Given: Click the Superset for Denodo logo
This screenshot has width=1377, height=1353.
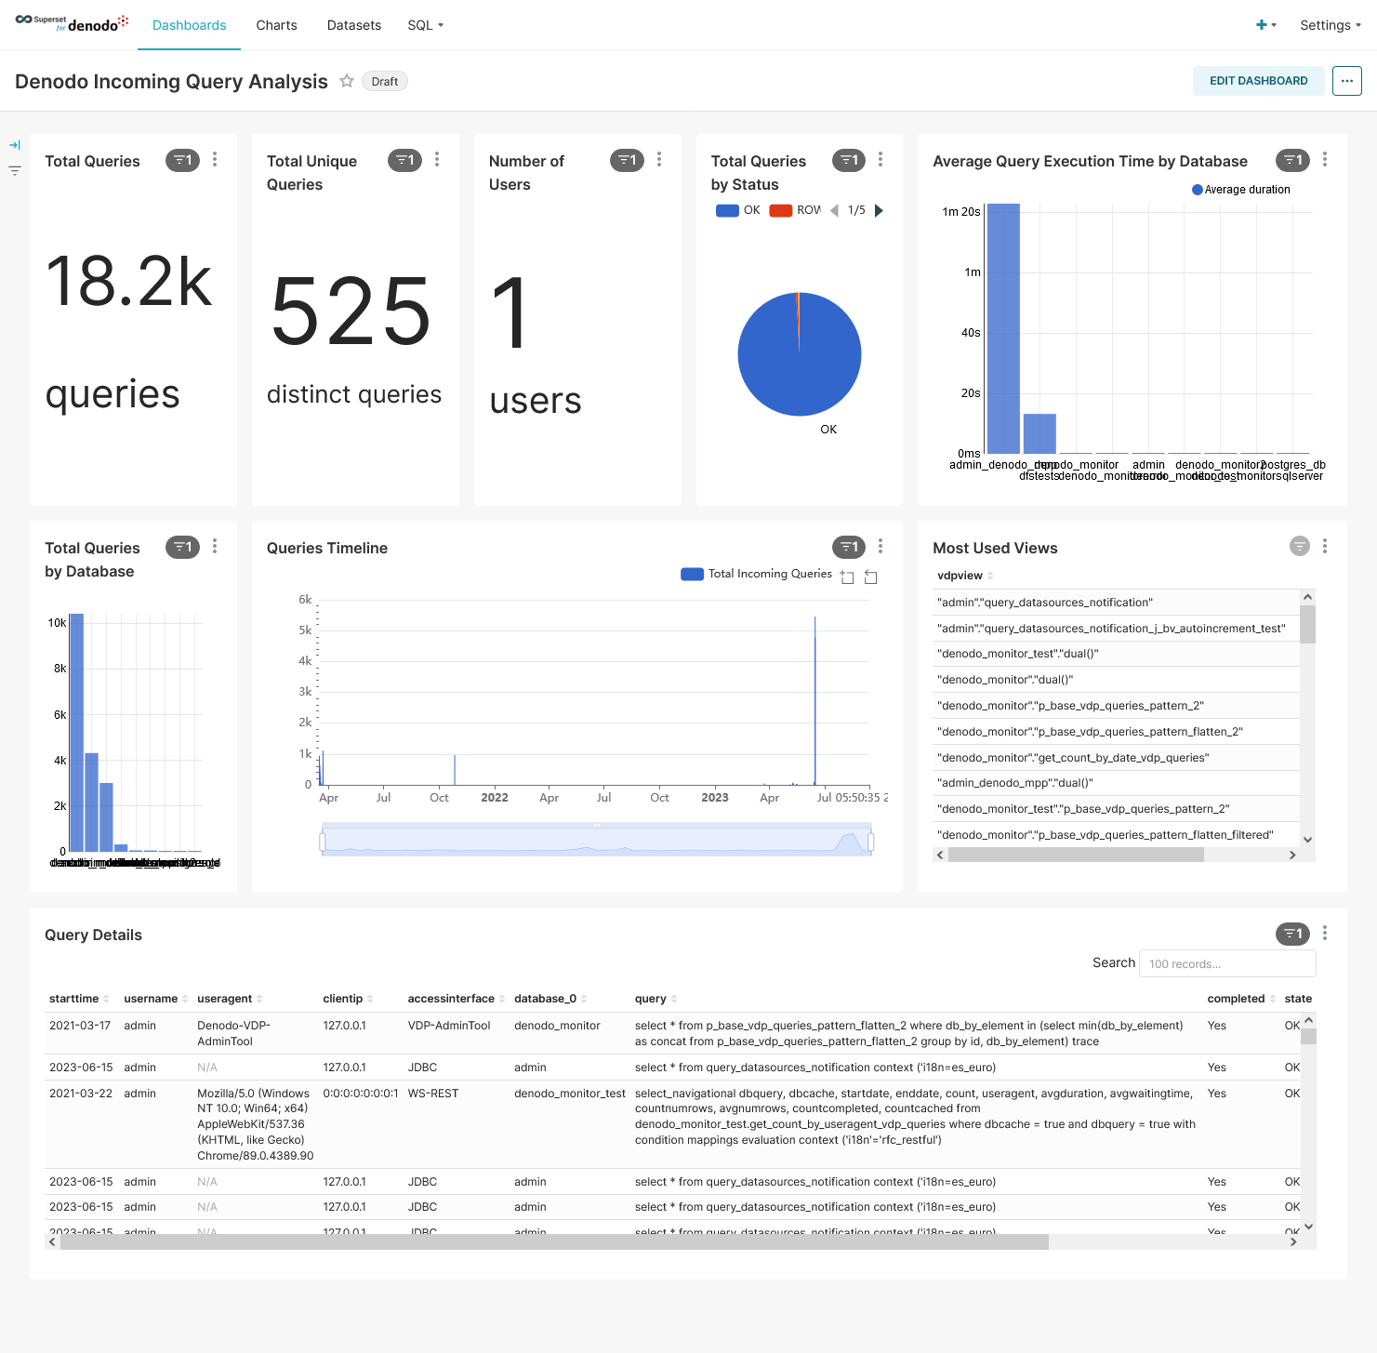Looking at the screenshot, I should (x=72, y=24).
